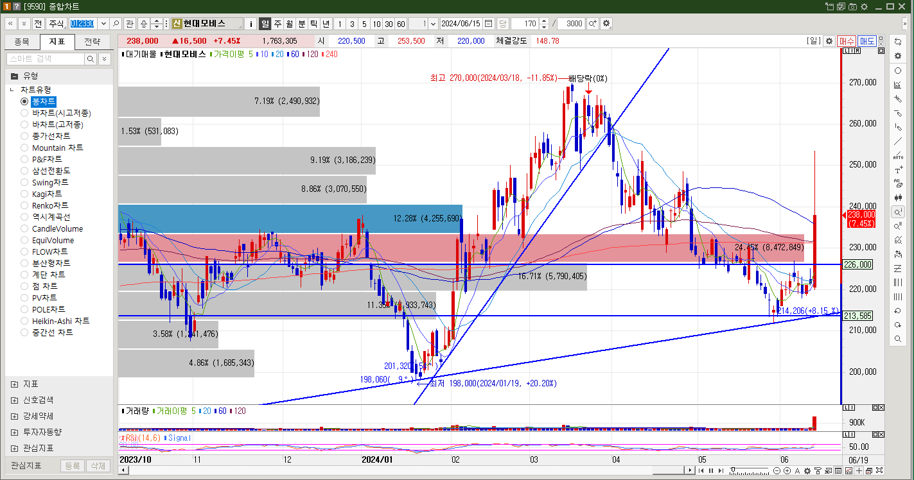Click the stock info 'i' button
The height and width of the screenshot is (480, 914).
click(250, 24)
